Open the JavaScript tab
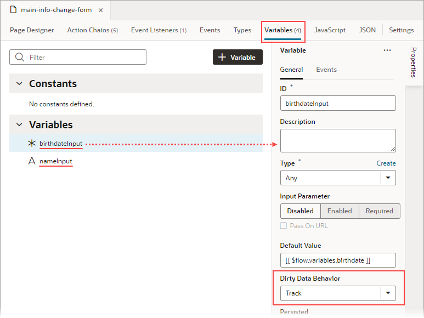This screenshot has height=318, width=424. click(330, 30)
